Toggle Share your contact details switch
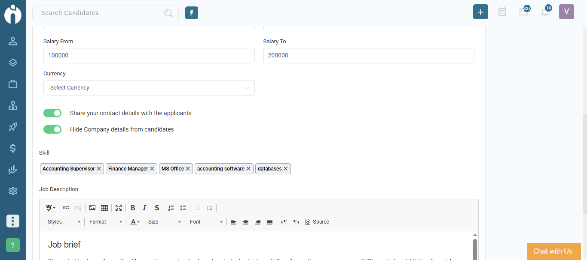 [x=52, y=113]
